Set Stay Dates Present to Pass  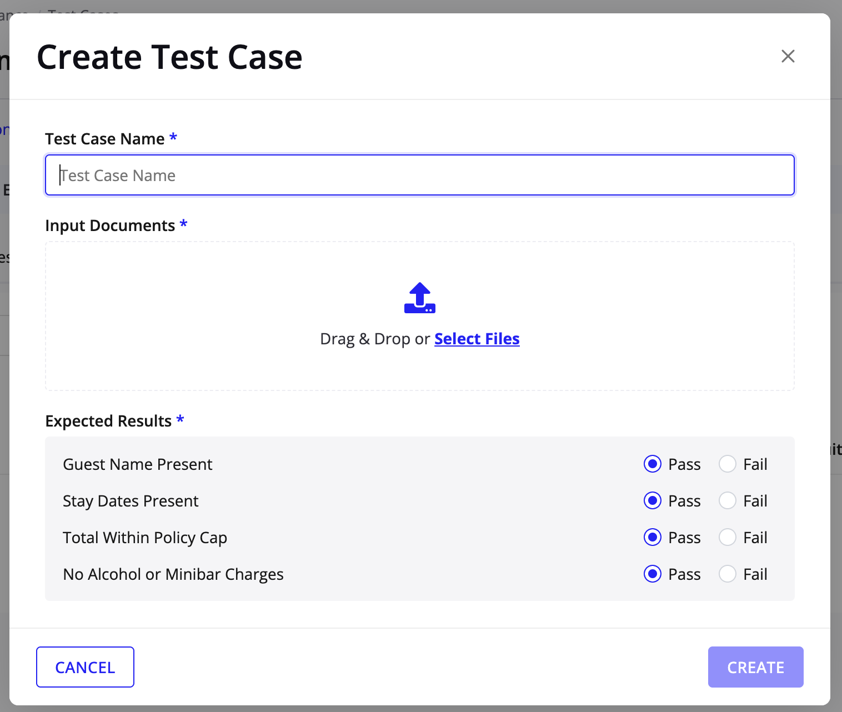click(x=653, y=500)
